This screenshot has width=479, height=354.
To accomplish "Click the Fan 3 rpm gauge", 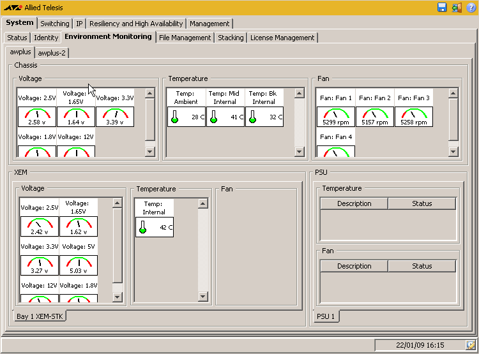I will [x=414, y=117].
